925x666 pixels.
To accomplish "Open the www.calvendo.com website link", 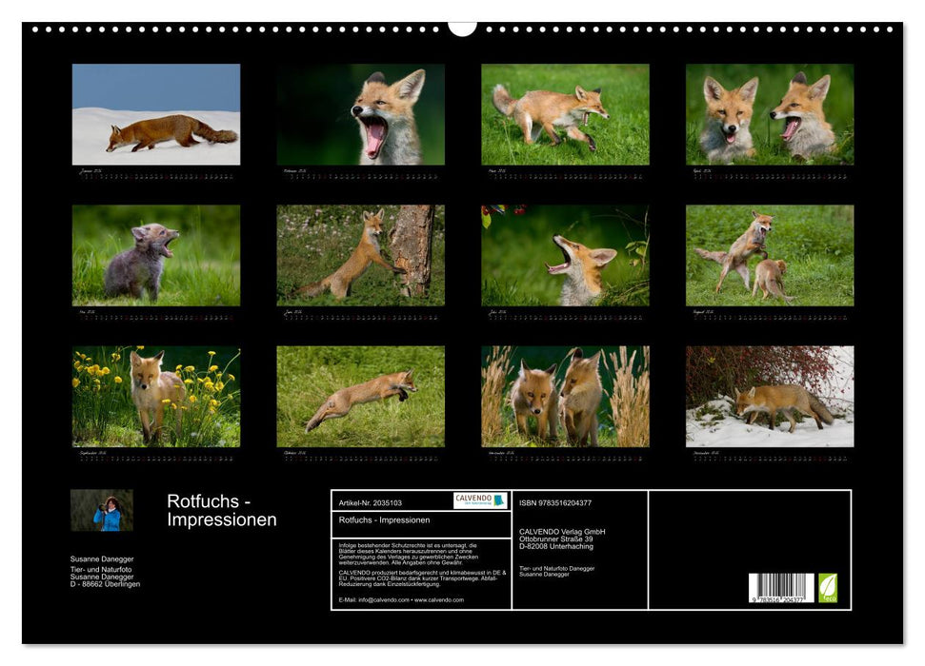I will coord(438,600).
